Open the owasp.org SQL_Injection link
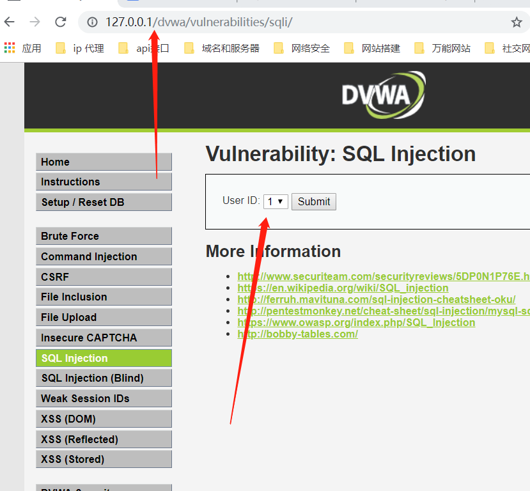Image resolution: width=530 pixels, height=491 pixels. click(x=356, y=322)
